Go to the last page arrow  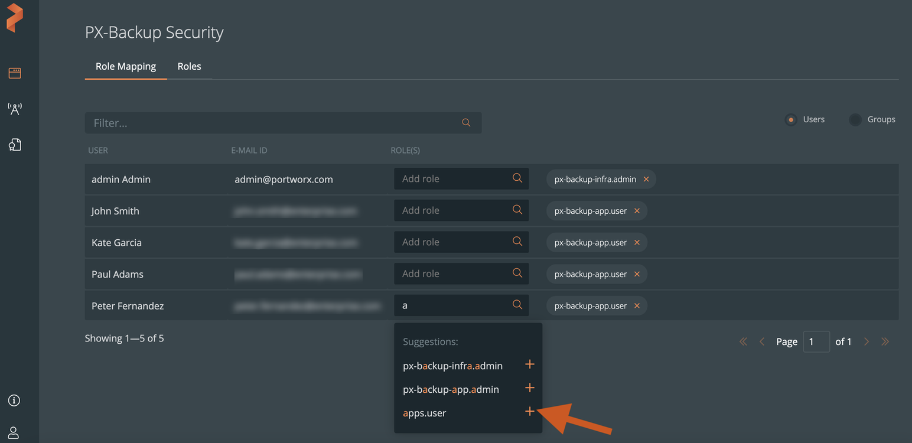885,341
